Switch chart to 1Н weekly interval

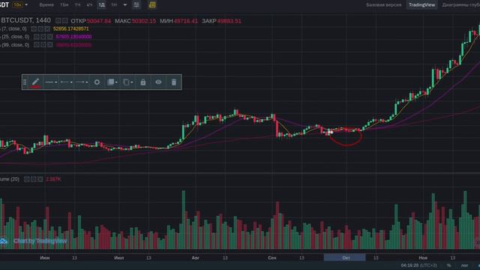coord(114,5)
